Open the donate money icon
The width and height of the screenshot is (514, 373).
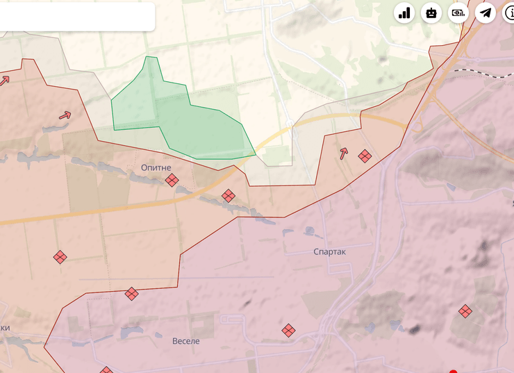pyautogui.click(x=458, y=13)
